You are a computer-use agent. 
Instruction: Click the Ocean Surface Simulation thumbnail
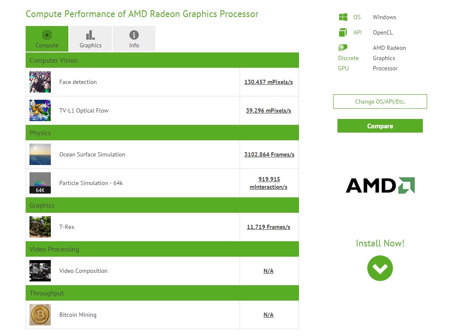pyautogui.click(x=40, y=154)
